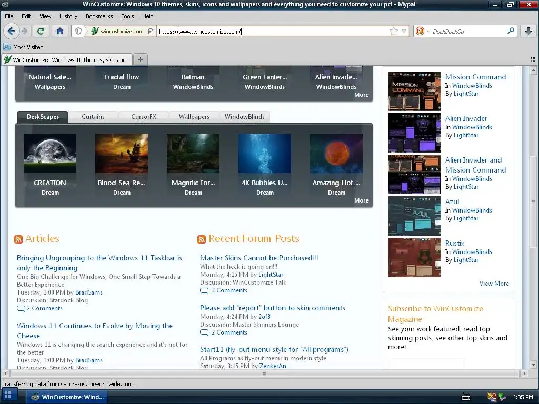The width and height of the screenshot is (539, 404).
Task: Open the Magnific For... forest thumbnail
Action: point(193,153)
